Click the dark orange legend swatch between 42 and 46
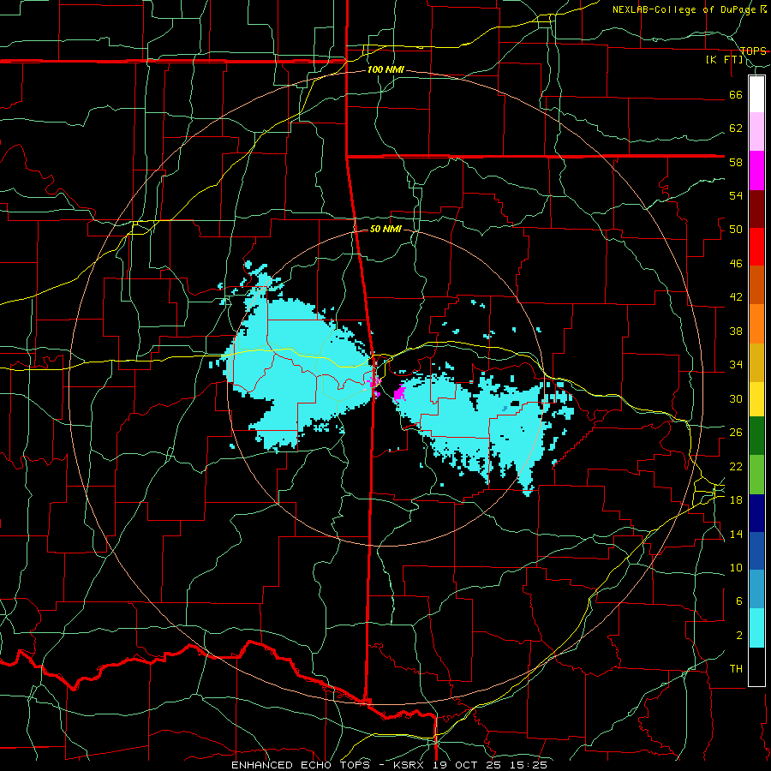 pyautogui.click(x=756, y=285)
